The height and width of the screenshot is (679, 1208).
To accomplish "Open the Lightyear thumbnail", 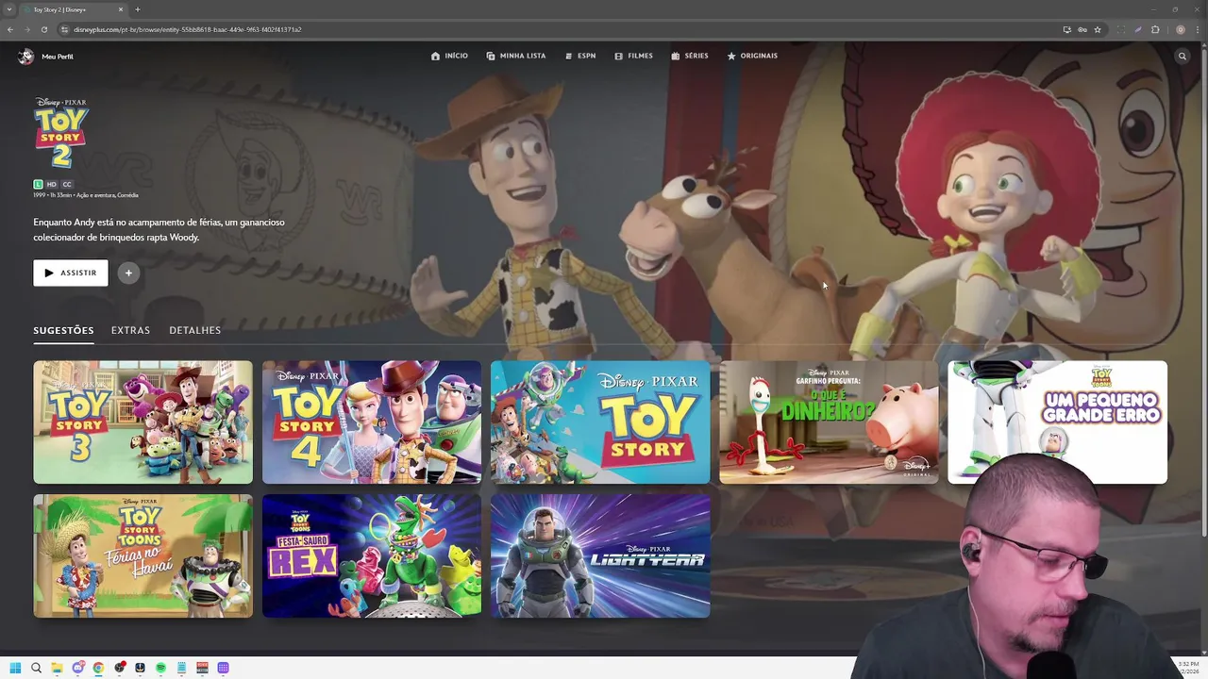I will (x=600, y=555).
